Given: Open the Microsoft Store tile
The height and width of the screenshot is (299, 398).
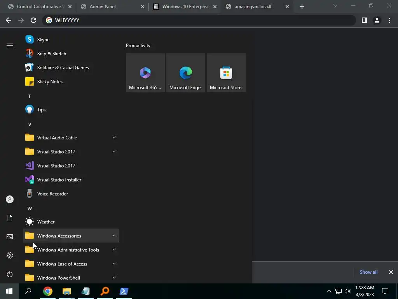Looking at the screenshot, I should pyautogui.click(x=226, y=73).
